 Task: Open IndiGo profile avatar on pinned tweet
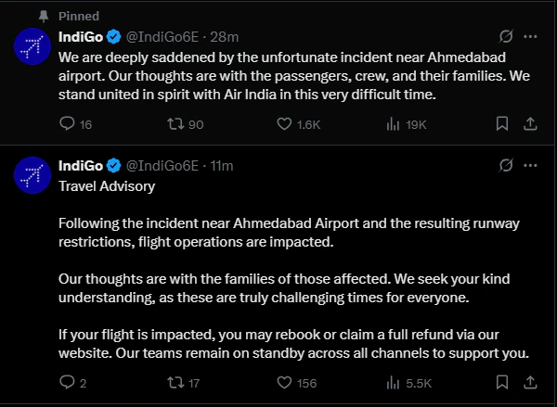[x=32, y=46]
